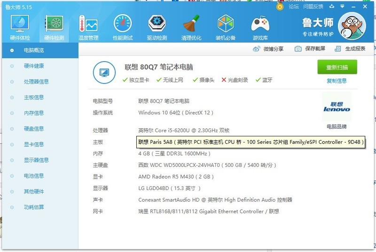The width and height of the screenshot is (376, 252).
Task: Click the 保存截屏 save screenshot button
Action: (x=310, y=49)
